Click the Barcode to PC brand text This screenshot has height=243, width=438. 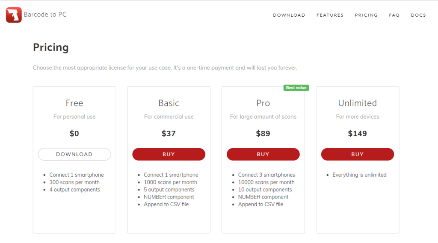[x=45, y=15]
